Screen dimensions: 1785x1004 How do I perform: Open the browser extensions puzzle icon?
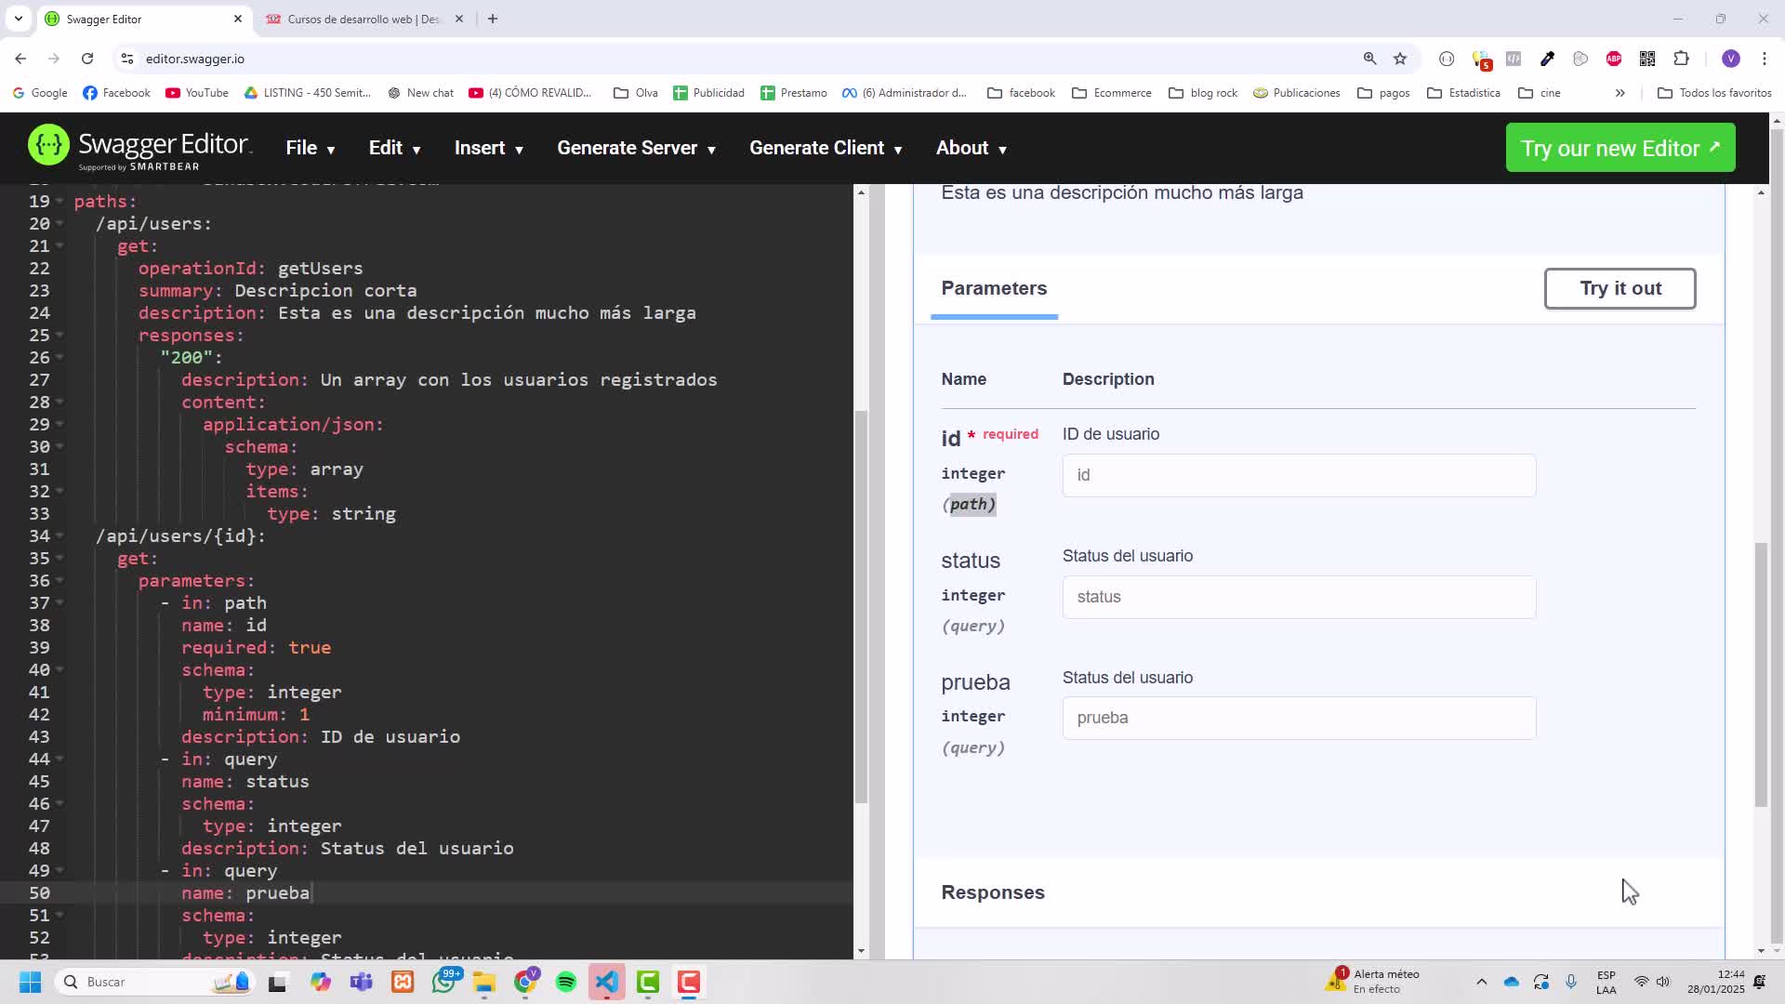tap(1681, 59)
